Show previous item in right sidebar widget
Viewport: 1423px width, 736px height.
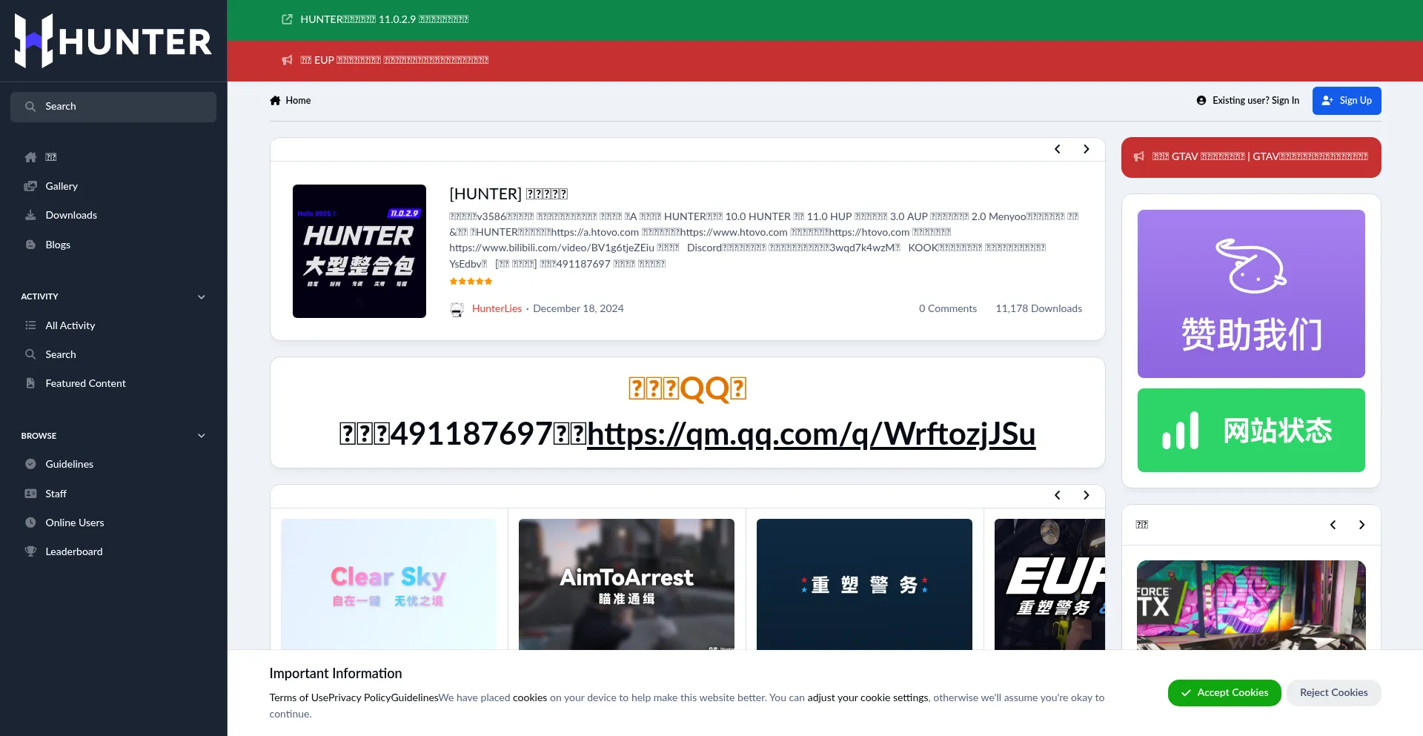[x=1333, y=525]
